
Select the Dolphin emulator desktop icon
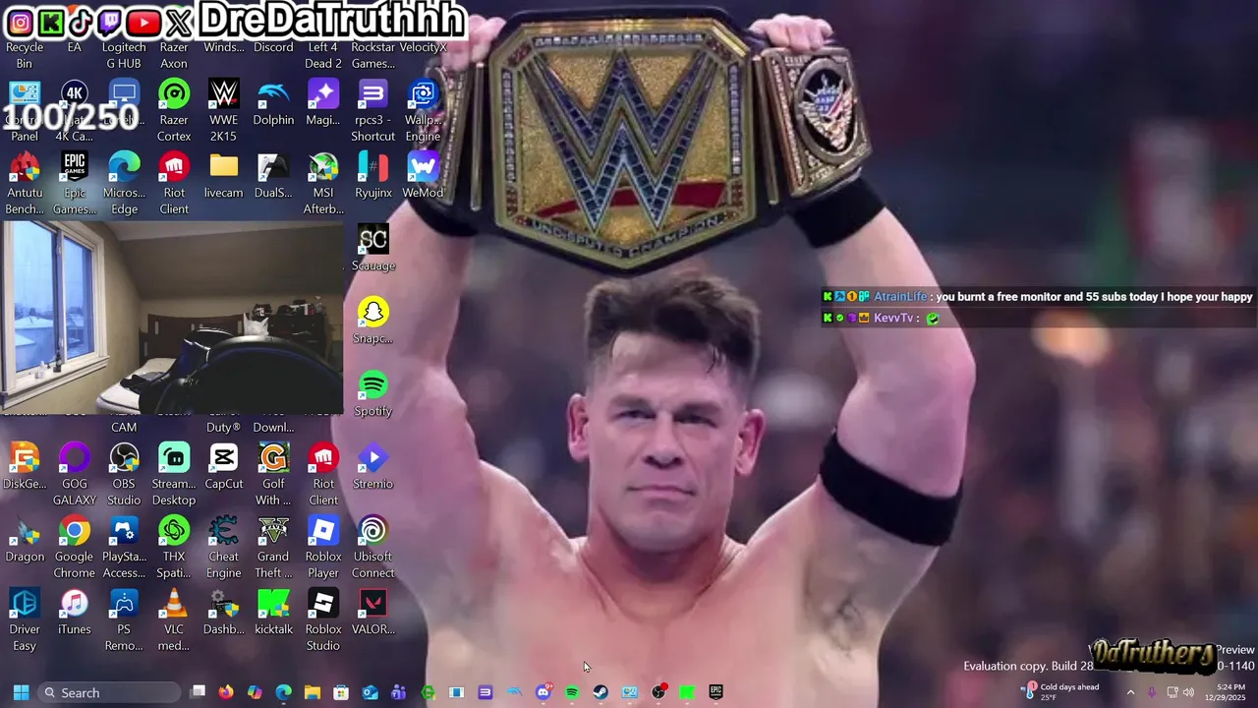click(x=273, y=102)
